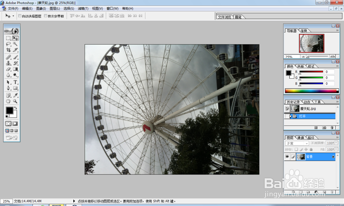Choose the Type tool
The width and height of the screenshot is (344, 206).
[15, 82]
